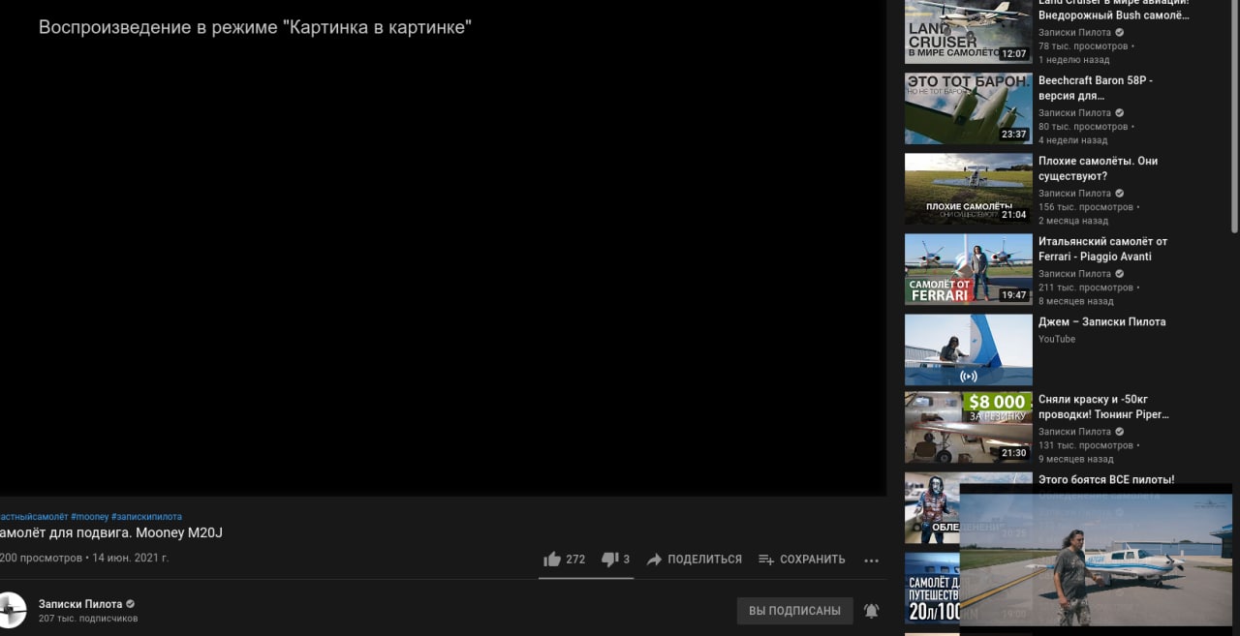Click 4 недели назад under Baron video
Viewport: 1240px width, 636px height.
coord(1073,140)
